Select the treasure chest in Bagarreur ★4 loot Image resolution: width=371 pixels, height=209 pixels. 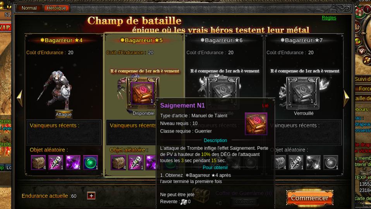coord(38,162)
